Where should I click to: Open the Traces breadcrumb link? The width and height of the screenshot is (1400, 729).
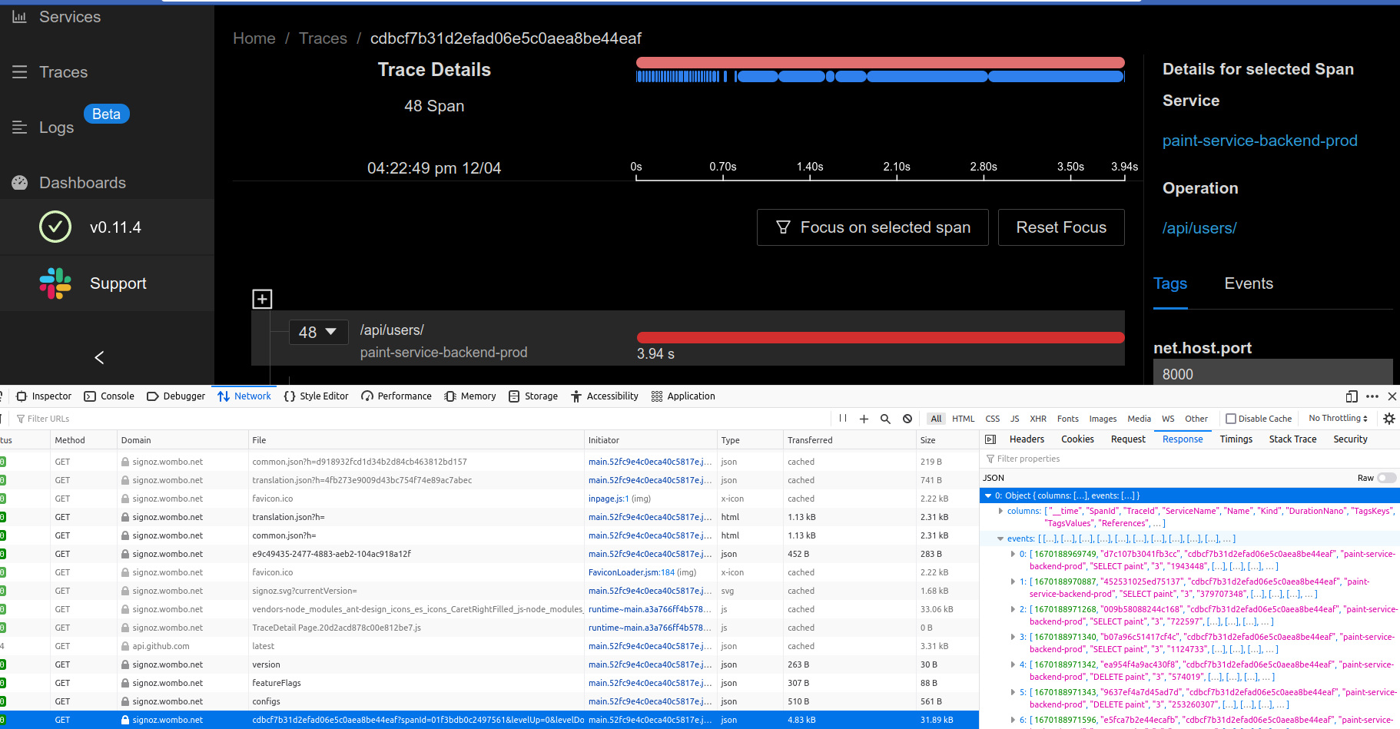coord(323,38)
